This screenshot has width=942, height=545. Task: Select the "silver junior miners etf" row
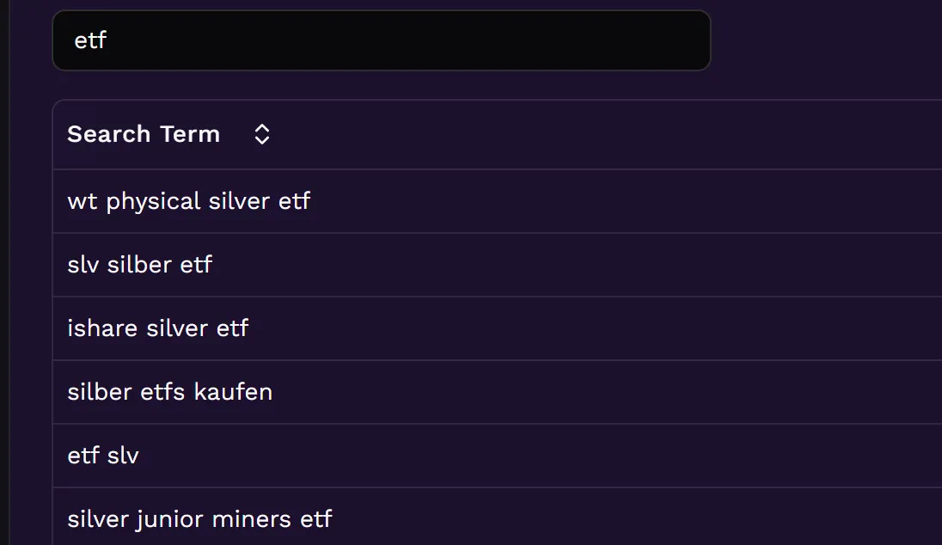[199, 519]
